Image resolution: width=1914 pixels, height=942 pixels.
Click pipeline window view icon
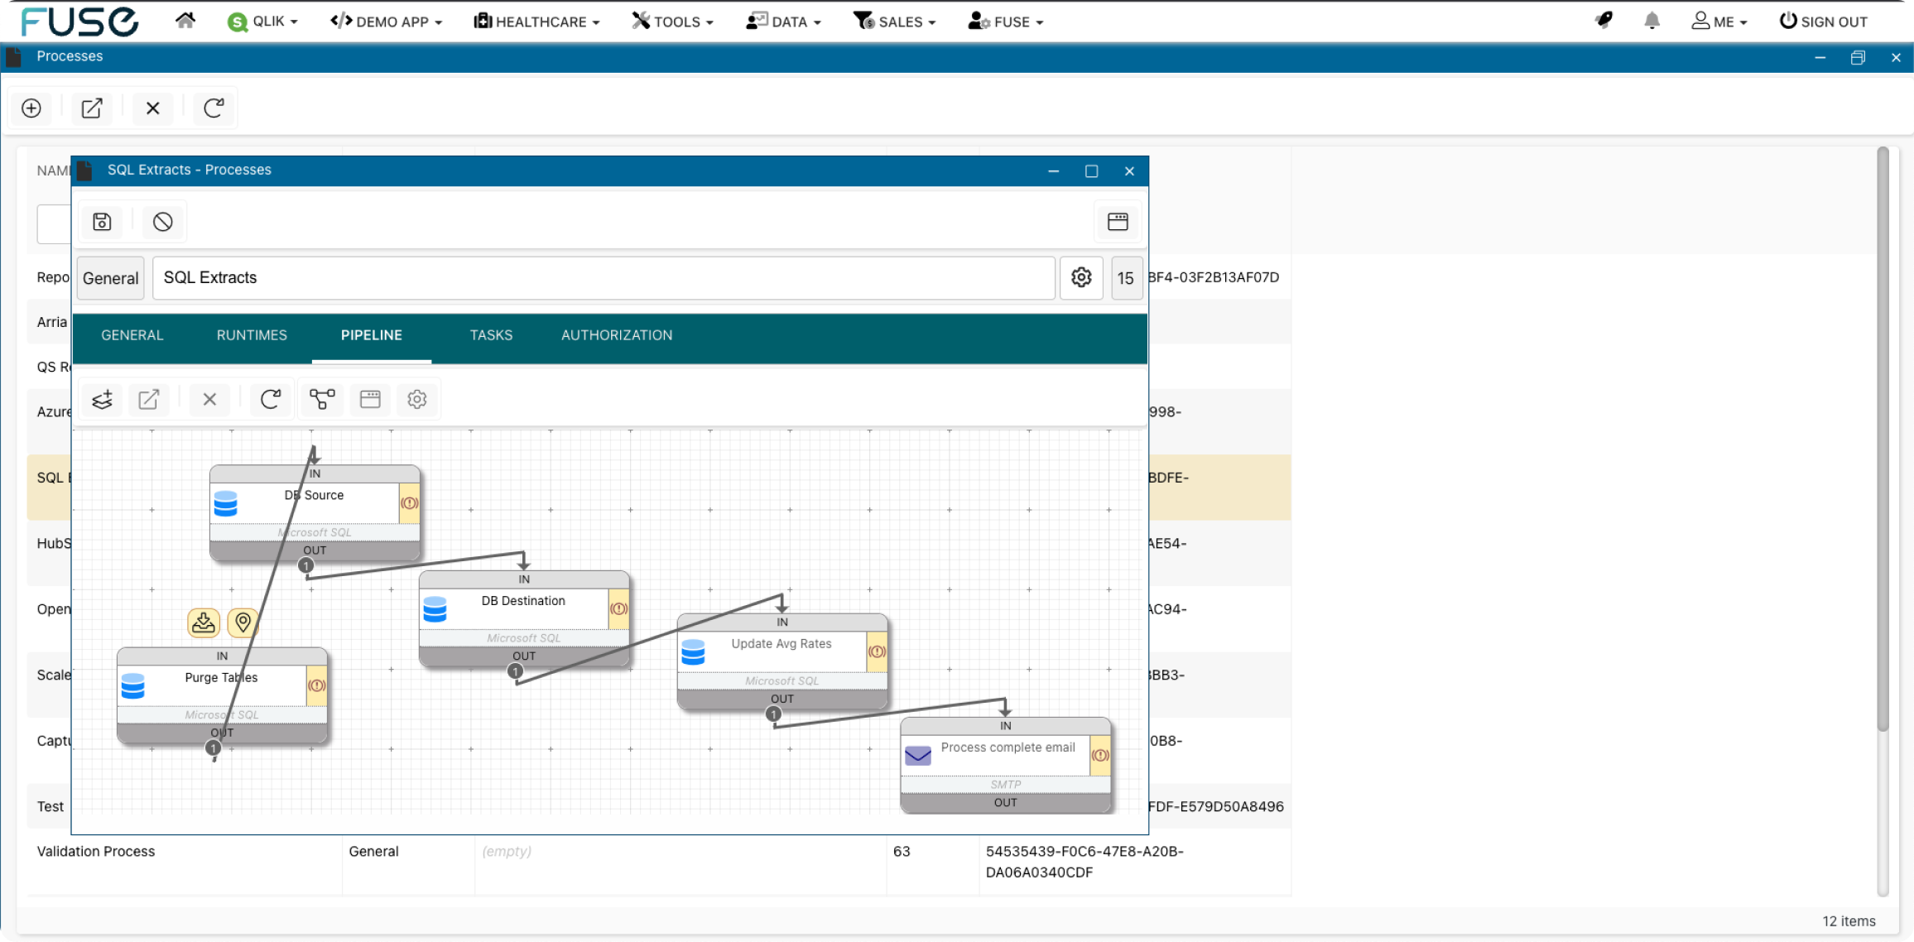370,400
